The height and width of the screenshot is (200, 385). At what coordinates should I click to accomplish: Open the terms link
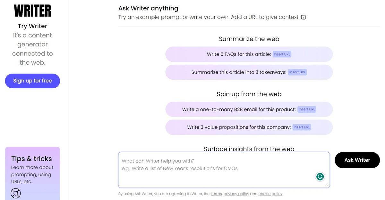216,194
